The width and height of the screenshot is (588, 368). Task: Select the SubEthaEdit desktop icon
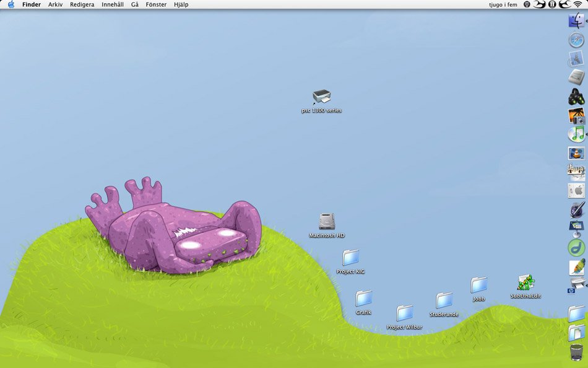[x=525, y=283]
